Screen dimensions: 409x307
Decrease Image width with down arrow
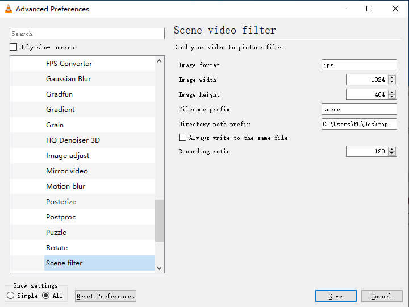coord(392,82)
